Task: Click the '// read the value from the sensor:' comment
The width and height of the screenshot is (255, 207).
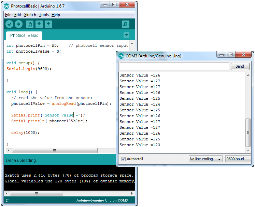Action: pos(52,98)
